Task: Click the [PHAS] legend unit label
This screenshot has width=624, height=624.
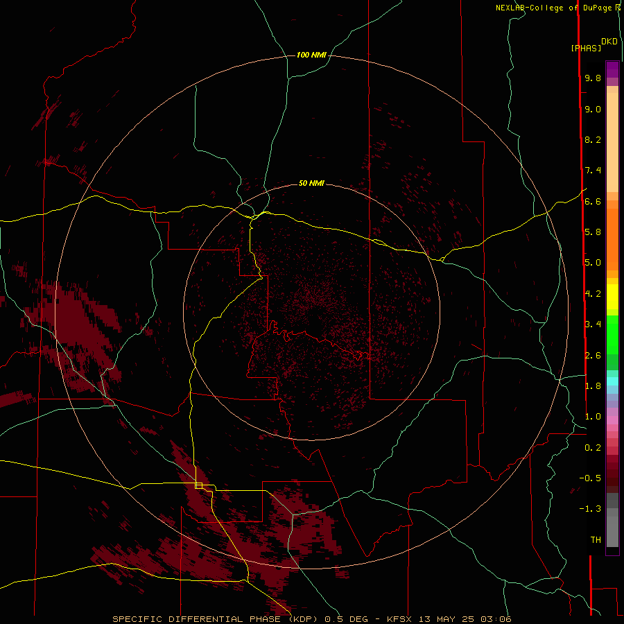Action: [586, 48]
